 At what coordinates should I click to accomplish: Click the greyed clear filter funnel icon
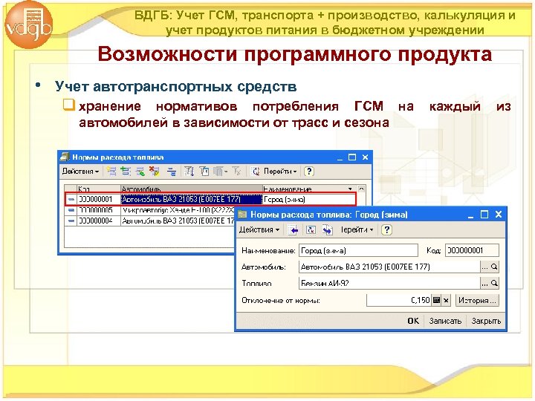point(236,172)
